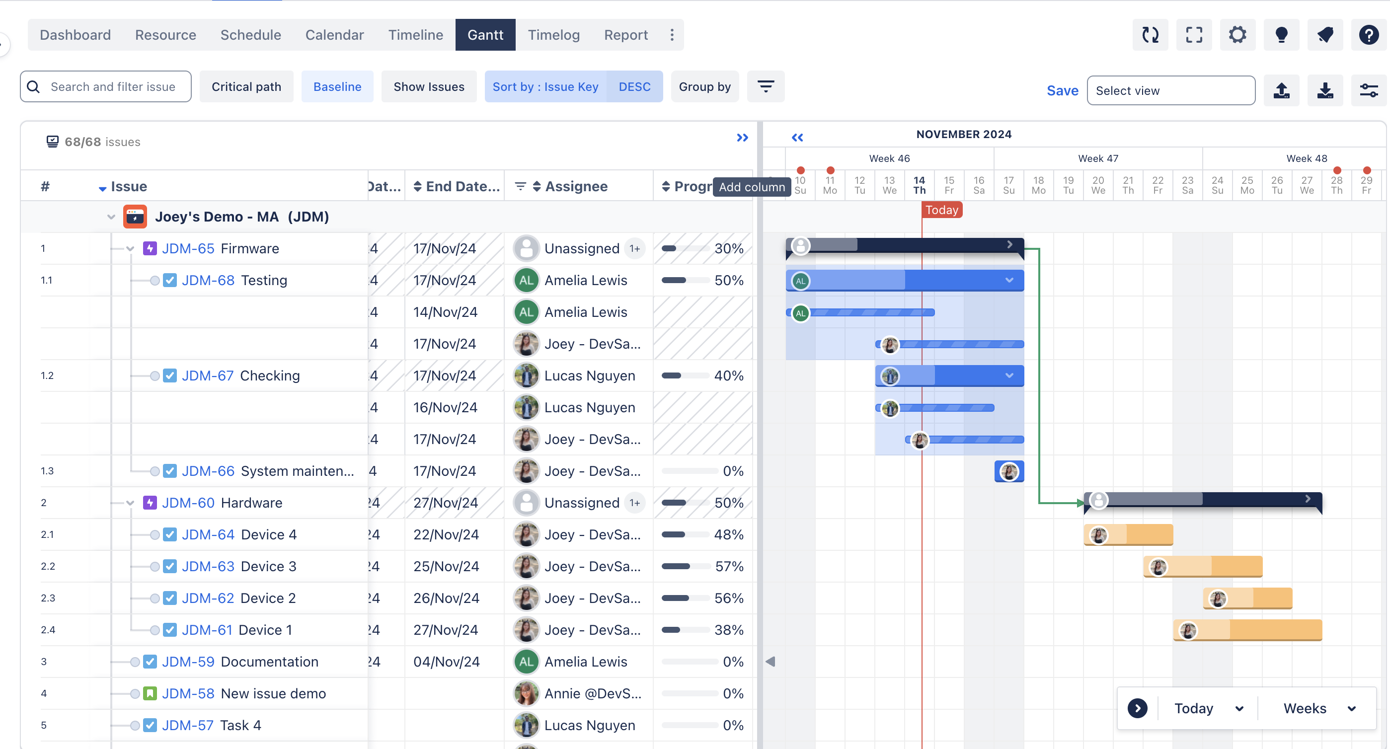Click the upload export icon
The width and height of the screenshot is (1390, 749).
(1281, 90)
